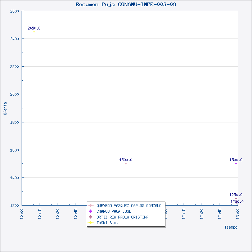Click the 1200.0 value label
The width and height of the screenshot is (252, 252).
[237, 202]
